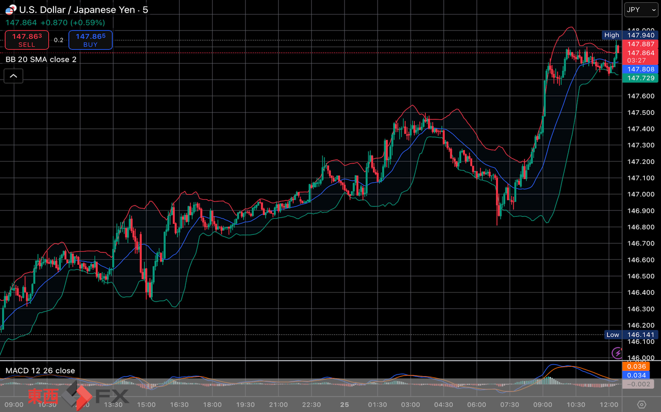
Task: Open the JPY currency dropdown
Action: coord(641,10)
